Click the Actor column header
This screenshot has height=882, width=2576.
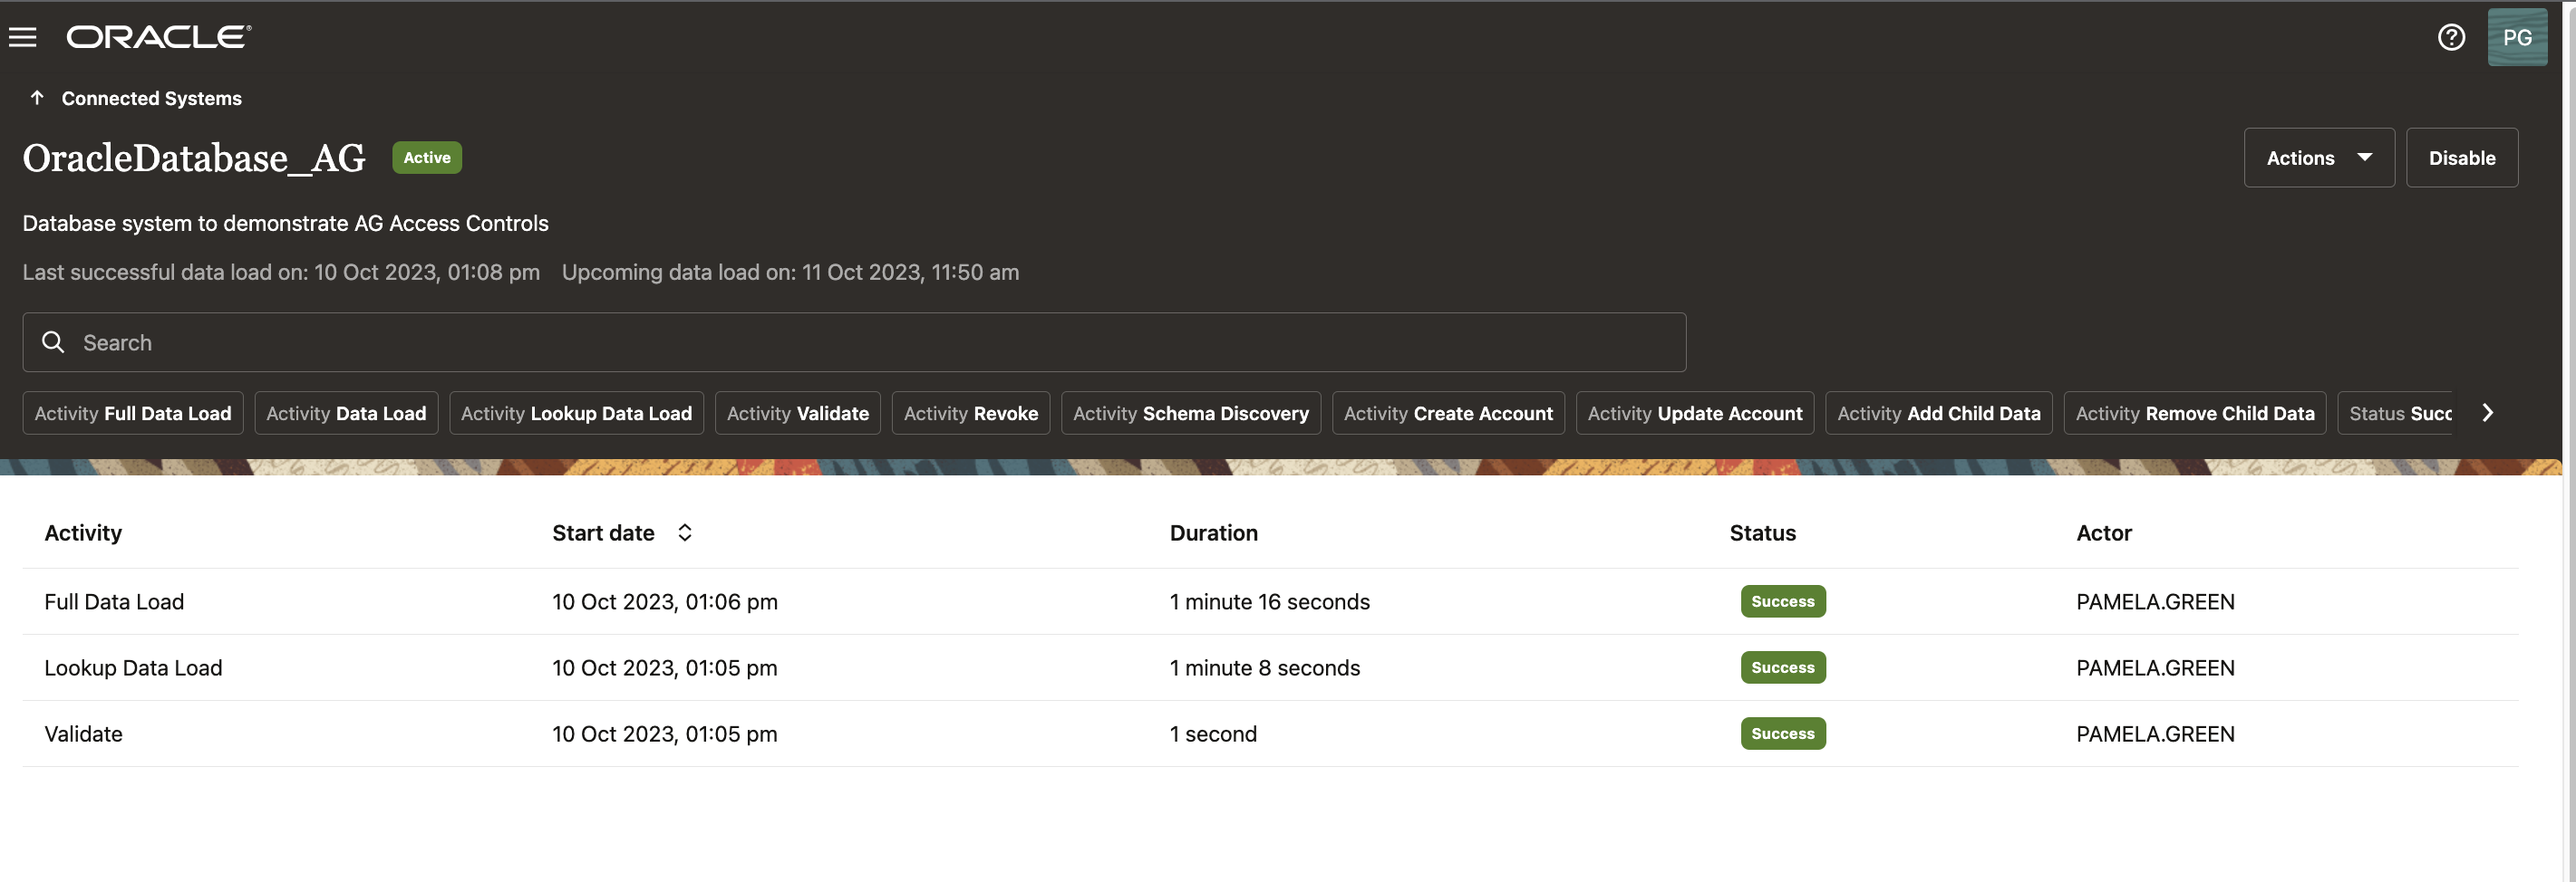coord(2104,532)
